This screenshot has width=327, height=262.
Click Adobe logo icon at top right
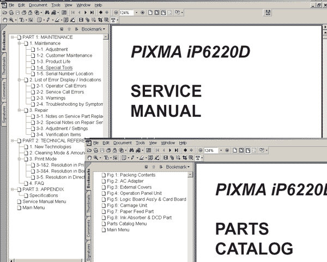(268, 13)
